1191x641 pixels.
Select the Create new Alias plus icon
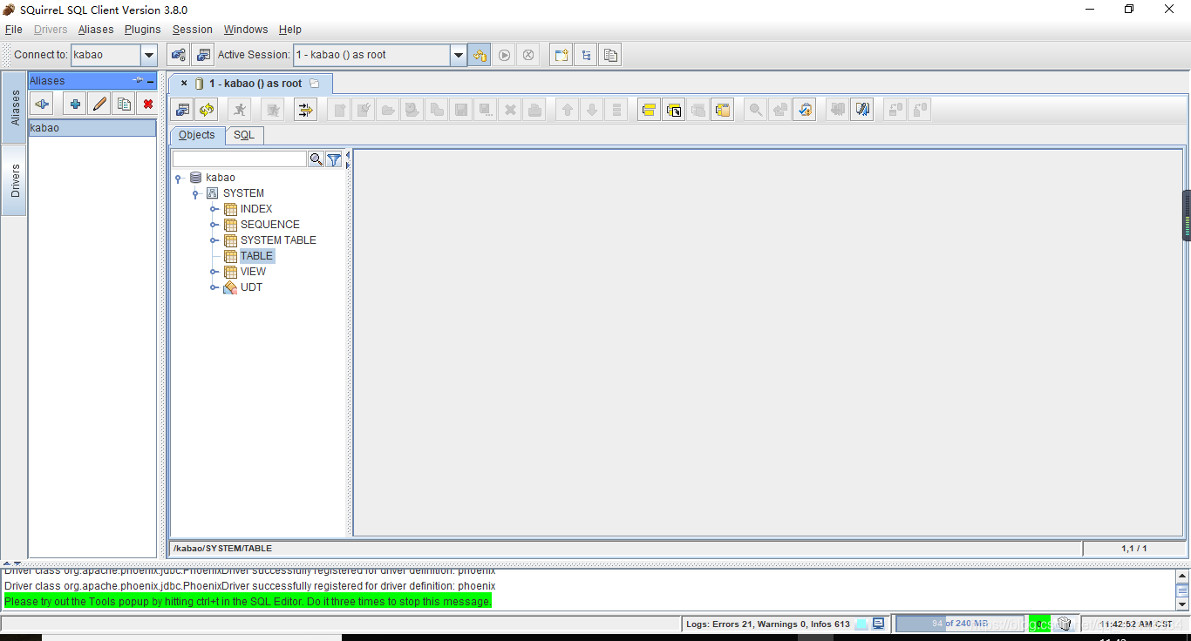click(x=75, y=104)
